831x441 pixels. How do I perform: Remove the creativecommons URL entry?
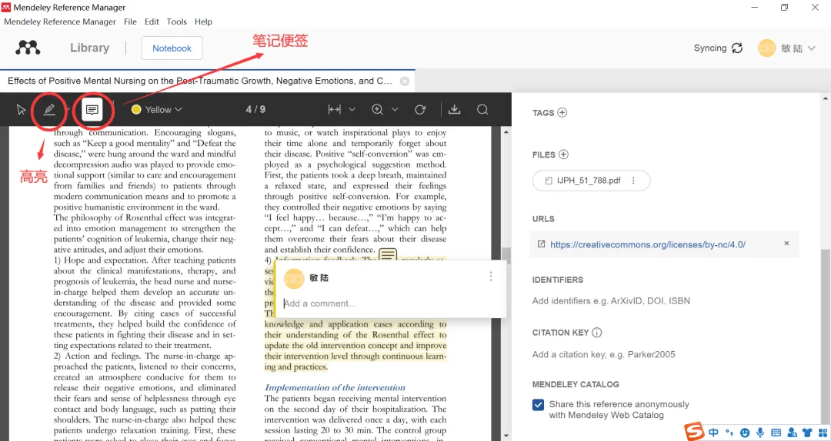pos(786,244)
